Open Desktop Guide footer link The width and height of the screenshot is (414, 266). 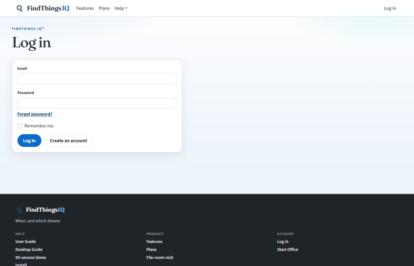click(x=29, y=249)
